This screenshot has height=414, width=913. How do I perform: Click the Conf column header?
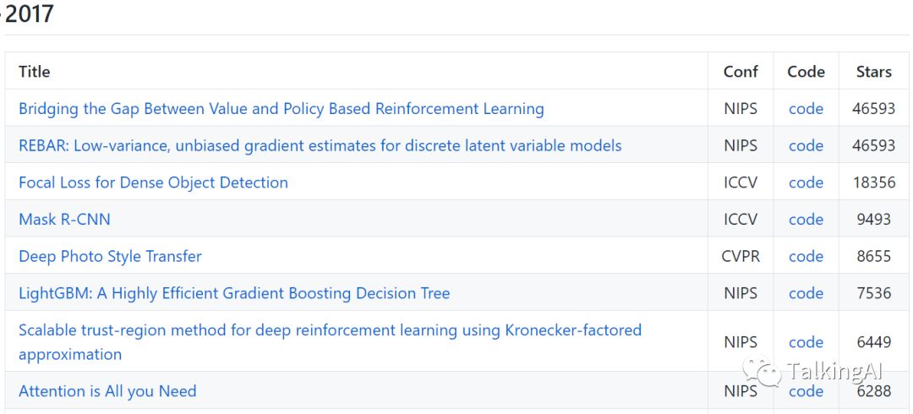click(x=741, y=72)
